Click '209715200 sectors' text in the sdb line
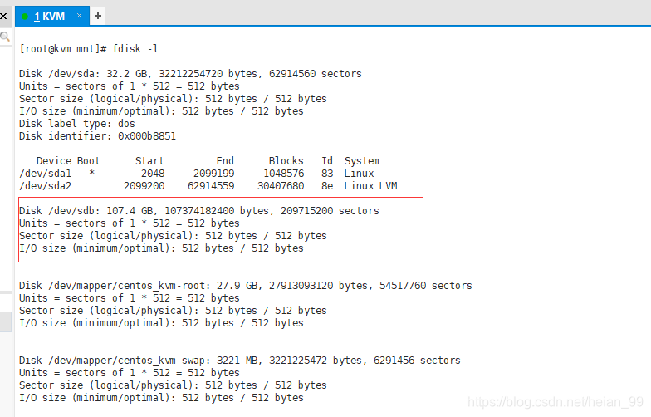 pyautogui.click(x=330, y=211)
